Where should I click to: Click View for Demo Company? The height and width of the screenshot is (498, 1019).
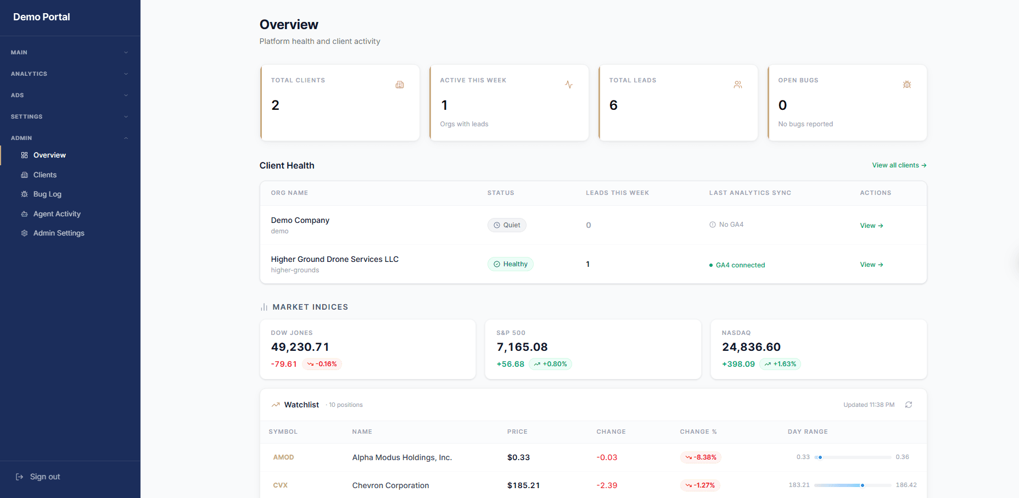click(x=871, y=225)
